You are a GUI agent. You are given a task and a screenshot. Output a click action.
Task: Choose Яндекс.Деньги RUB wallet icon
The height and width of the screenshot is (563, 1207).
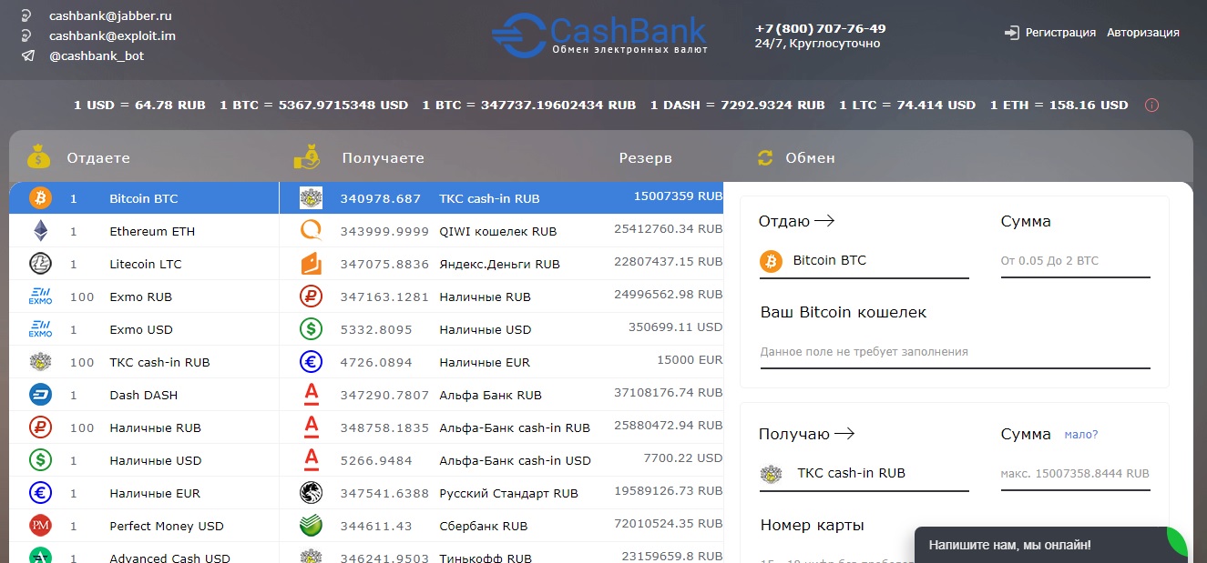[312, 264]
